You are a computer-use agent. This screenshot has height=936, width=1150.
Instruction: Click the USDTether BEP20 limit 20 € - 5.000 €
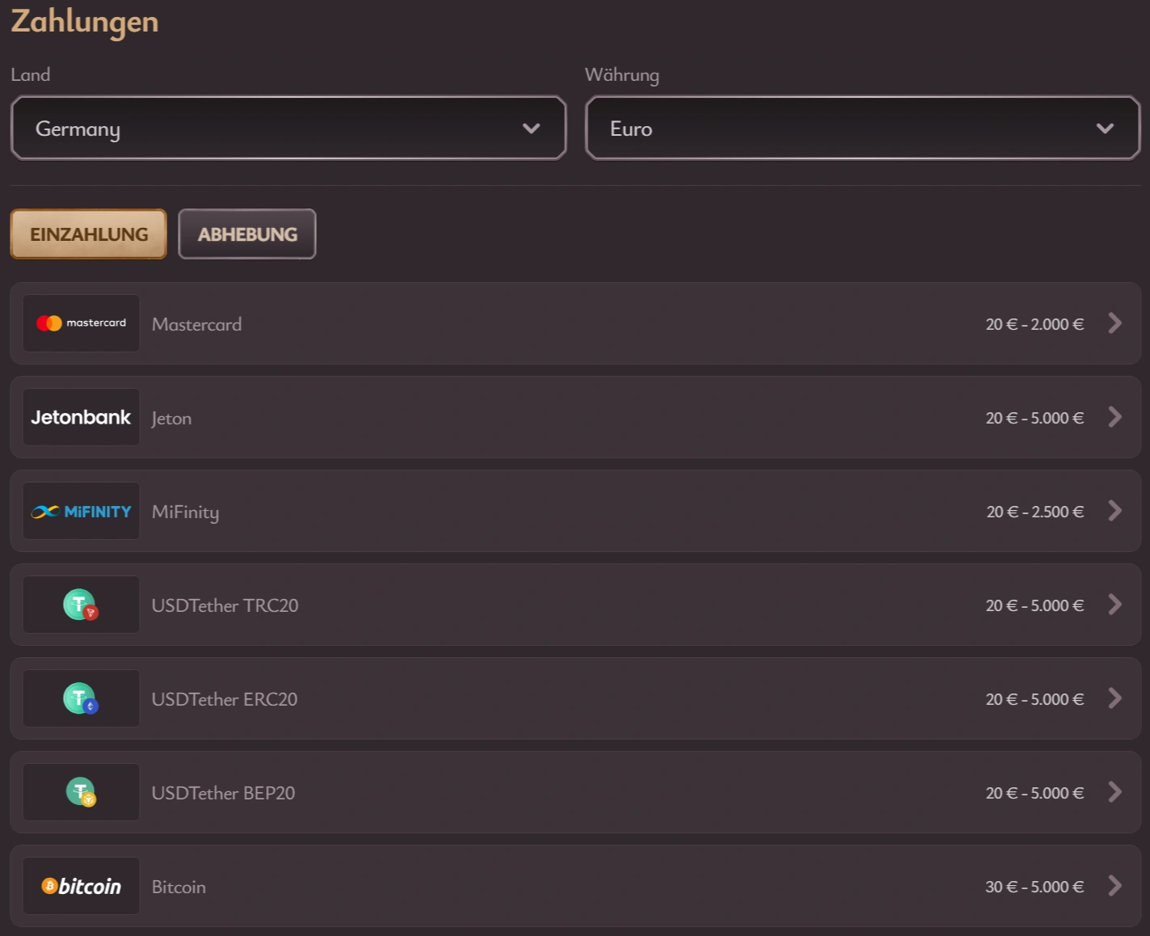(1034, 793)
